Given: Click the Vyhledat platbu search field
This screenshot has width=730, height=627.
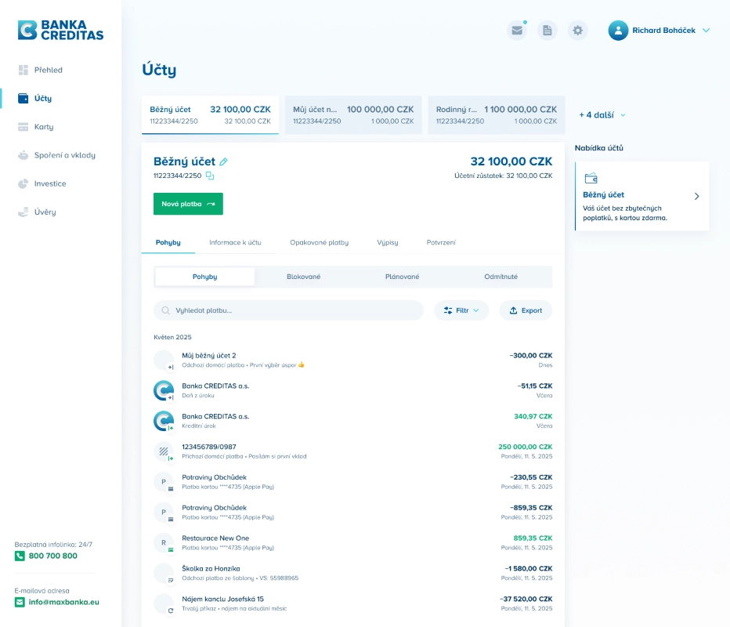Looking at the screenshot, I should click(288, 310).
